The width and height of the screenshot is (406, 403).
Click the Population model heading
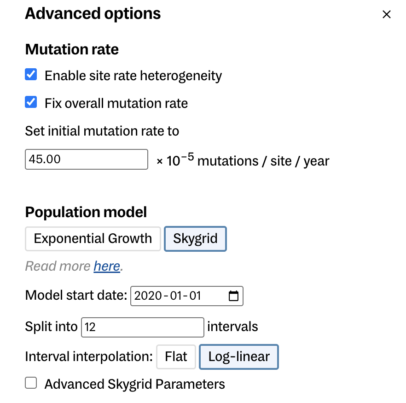tap(86, 212)
